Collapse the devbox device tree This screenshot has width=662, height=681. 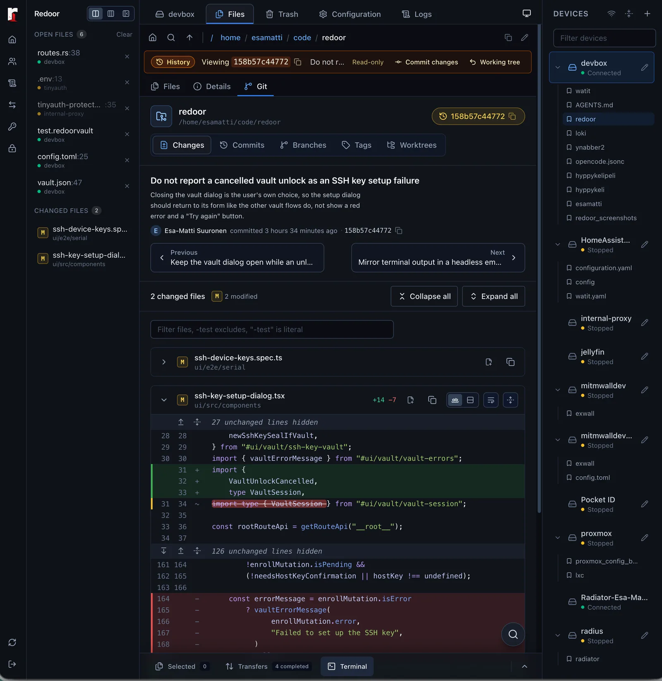[x=558, y=67]
